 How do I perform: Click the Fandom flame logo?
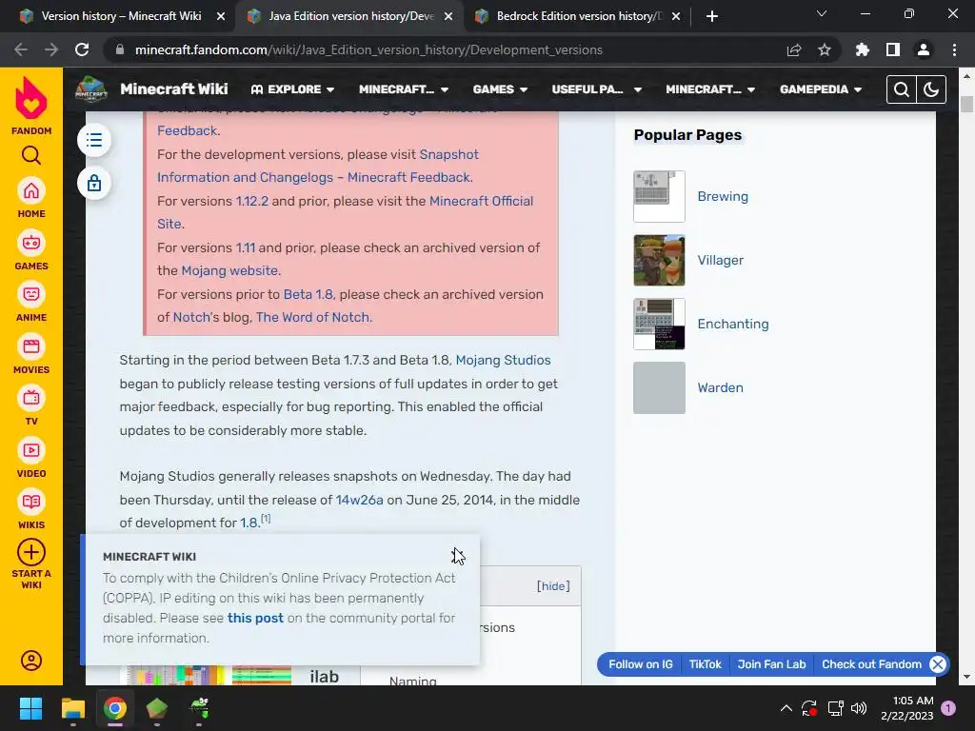point(31,98)
